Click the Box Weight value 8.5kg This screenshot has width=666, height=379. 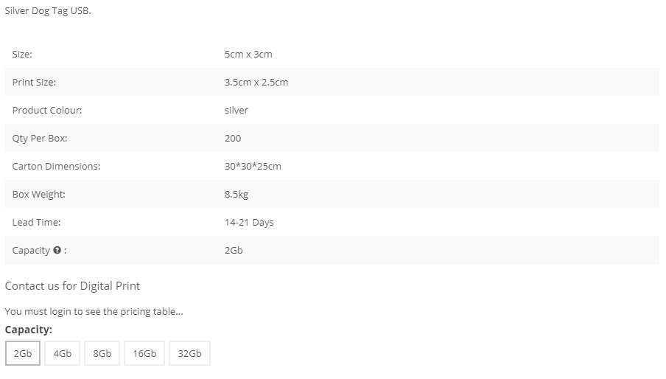coord(236,195)
